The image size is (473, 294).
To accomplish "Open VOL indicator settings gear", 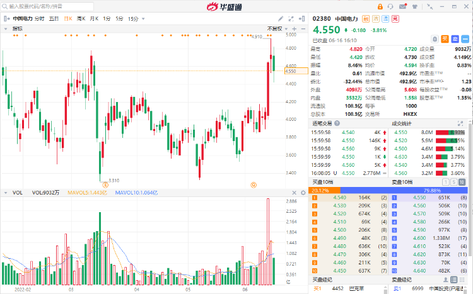I will pos(303,193).
